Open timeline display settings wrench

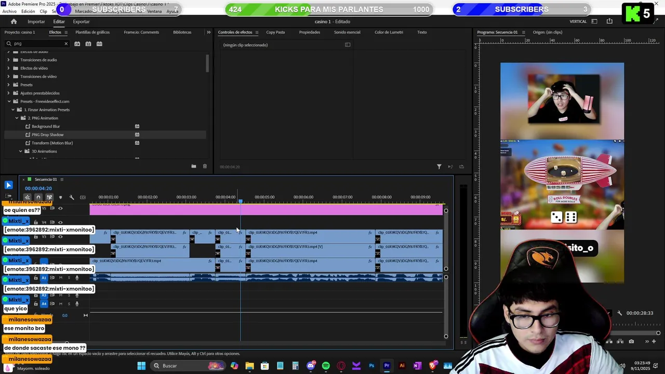(x=72, y=197)
